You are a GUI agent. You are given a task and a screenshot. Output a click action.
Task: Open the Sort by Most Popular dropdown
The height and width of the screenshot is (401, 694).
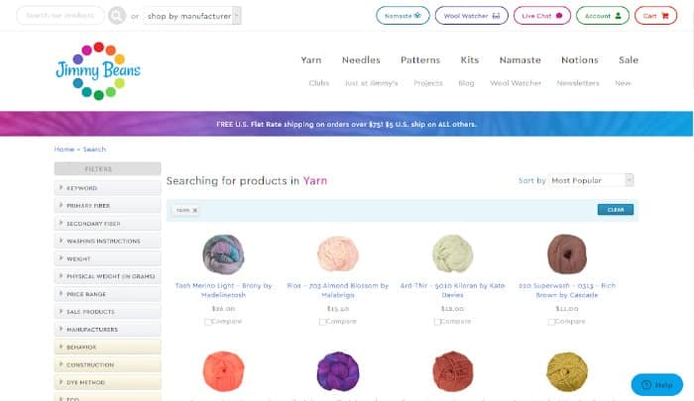click(591, 180)
